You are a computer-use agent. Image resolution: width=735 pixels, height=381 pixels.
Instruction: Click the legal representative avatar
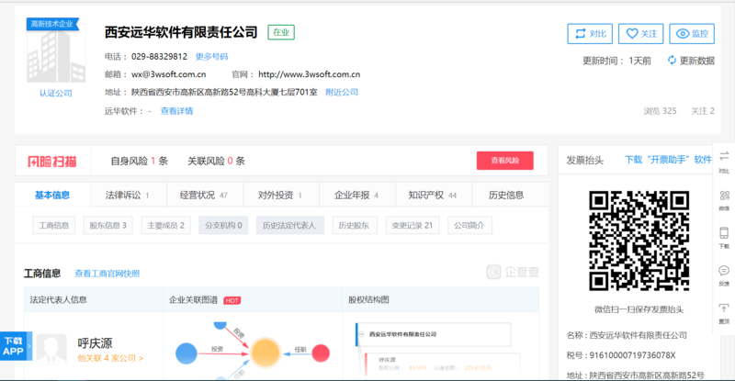[51, 349]
